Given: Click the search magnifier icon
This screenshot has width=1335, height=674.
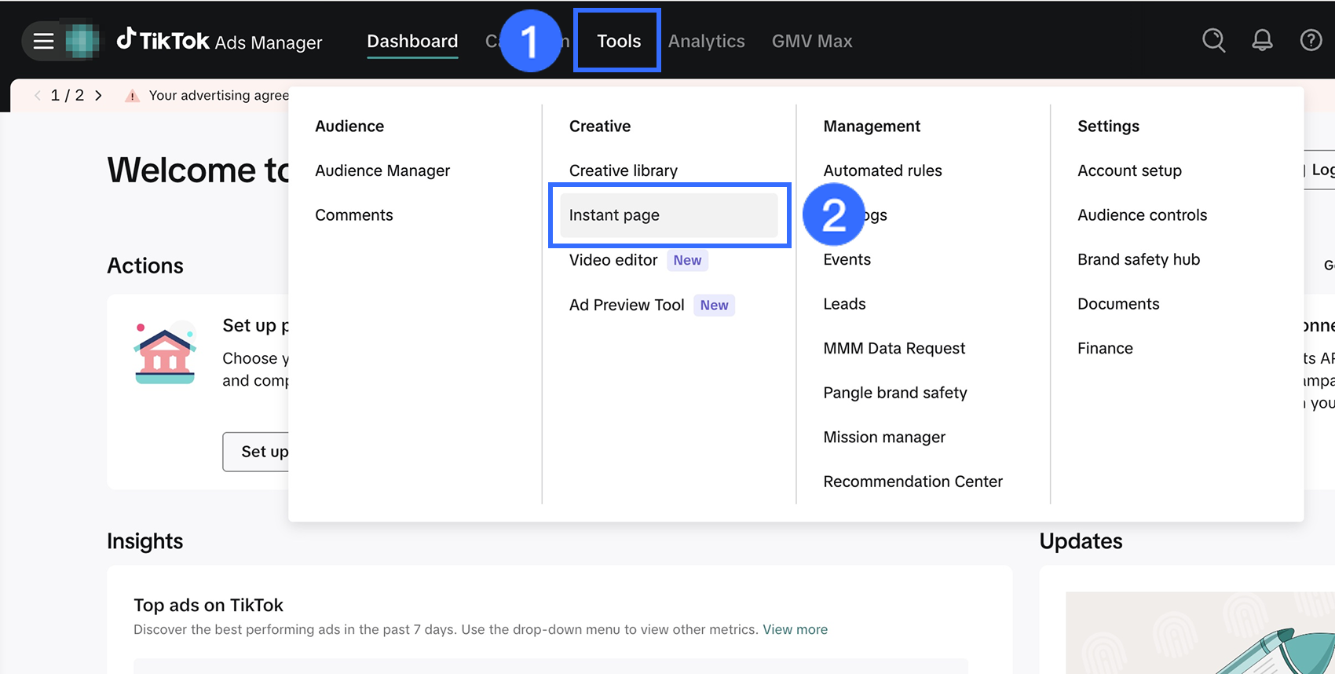Looking at the screenshot, I should 1213,40.
